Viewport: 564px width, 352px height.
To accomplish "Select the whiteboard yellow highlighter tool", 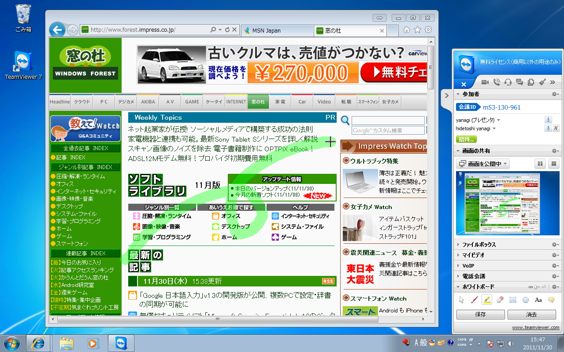I will click(x=487, y=300).
